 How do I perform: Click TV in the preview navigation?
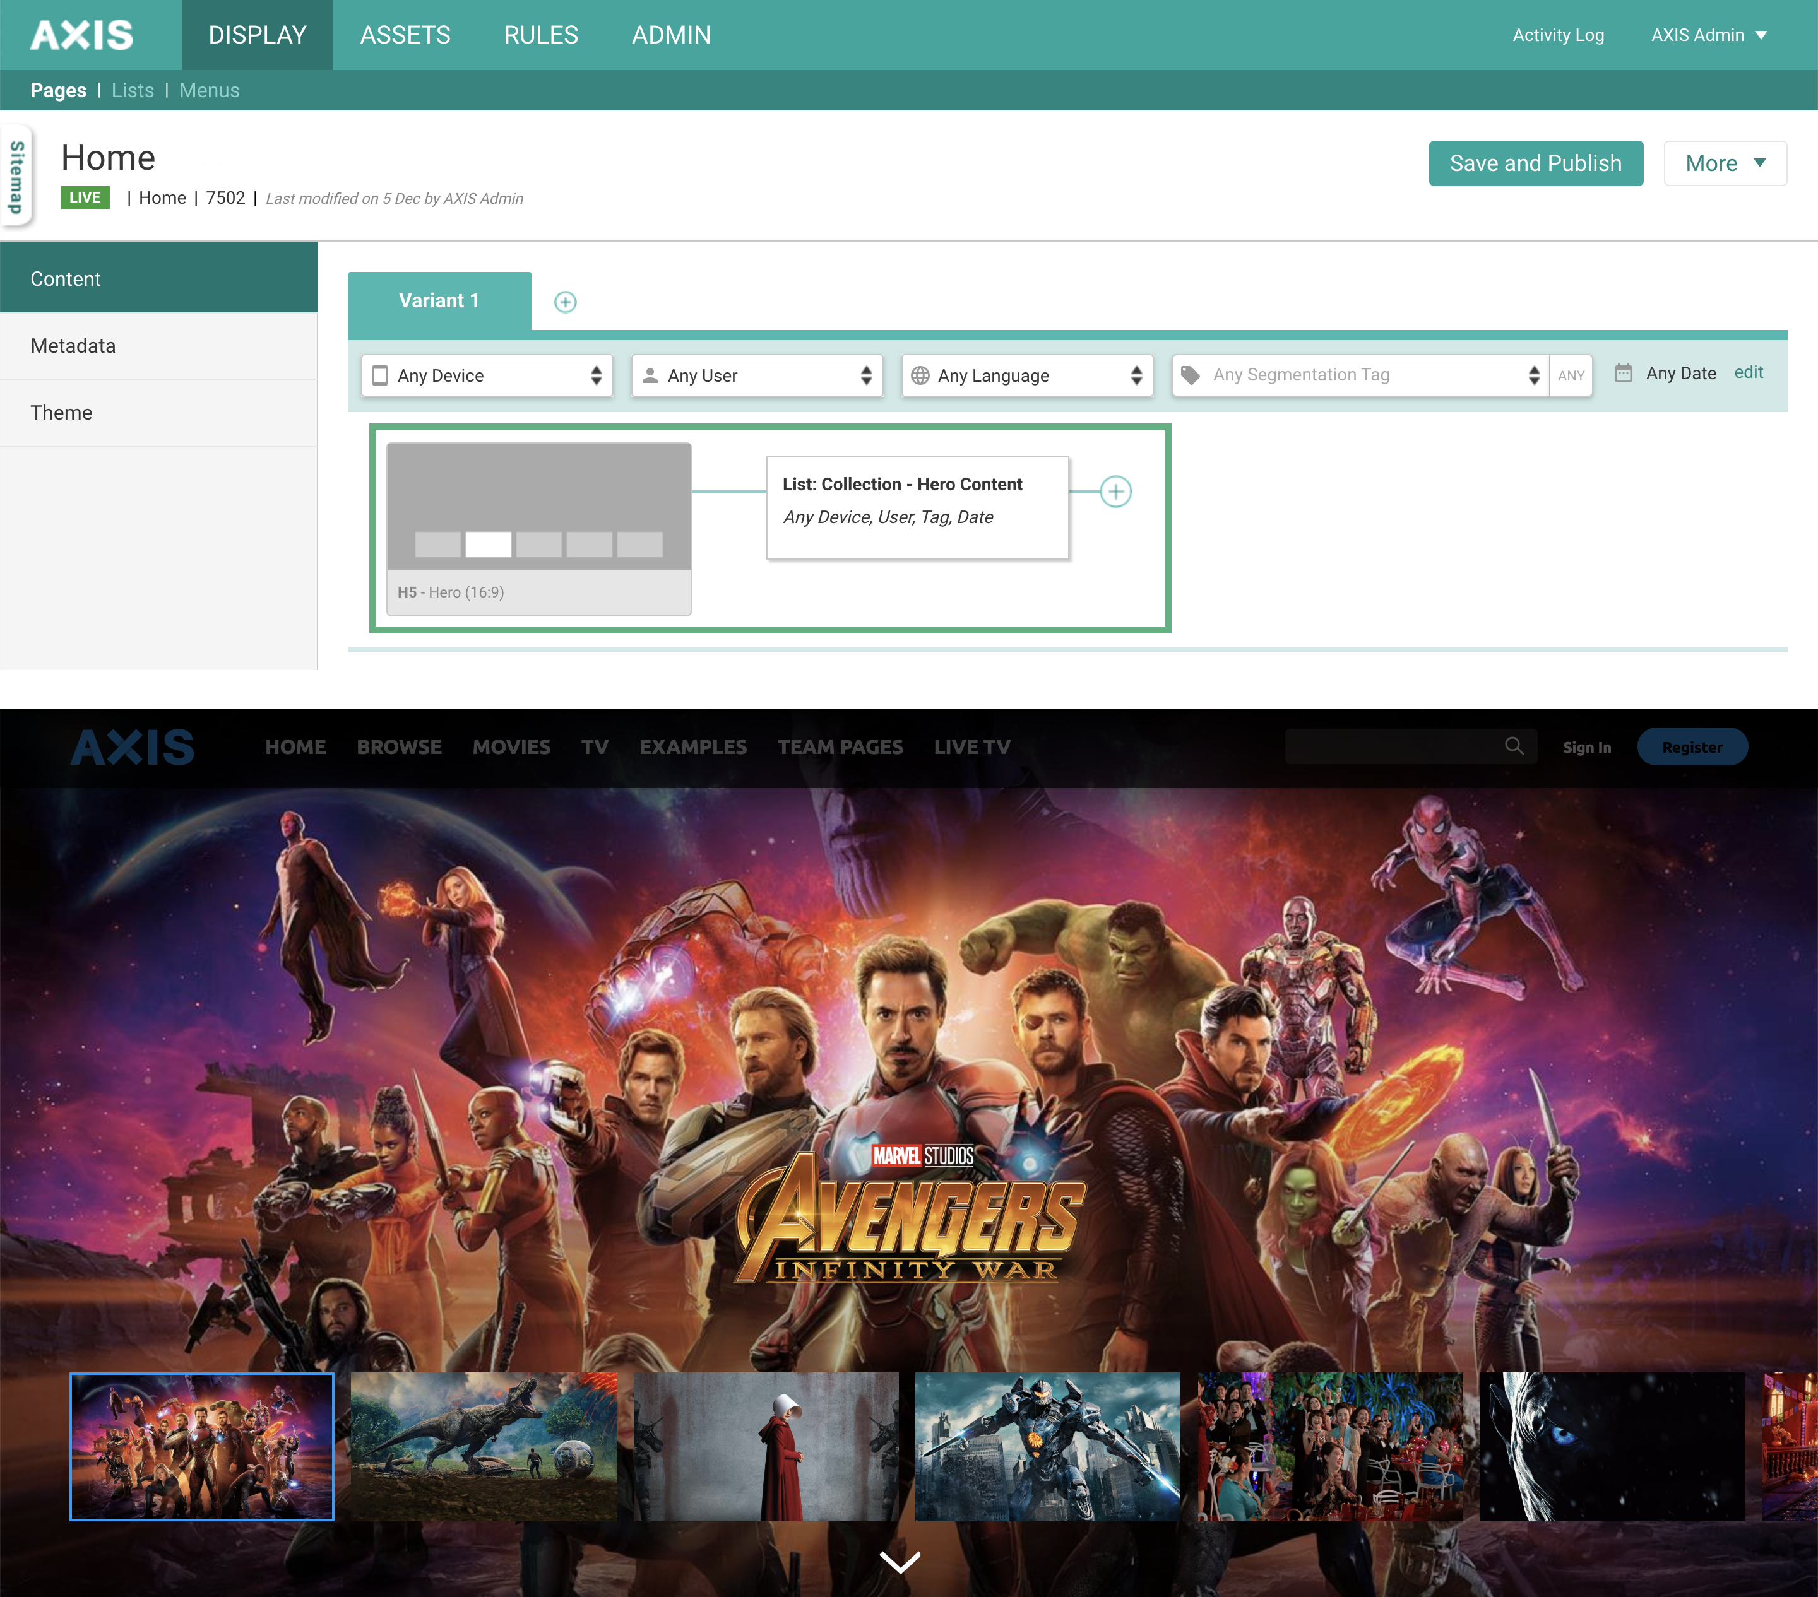click(595, 747)
